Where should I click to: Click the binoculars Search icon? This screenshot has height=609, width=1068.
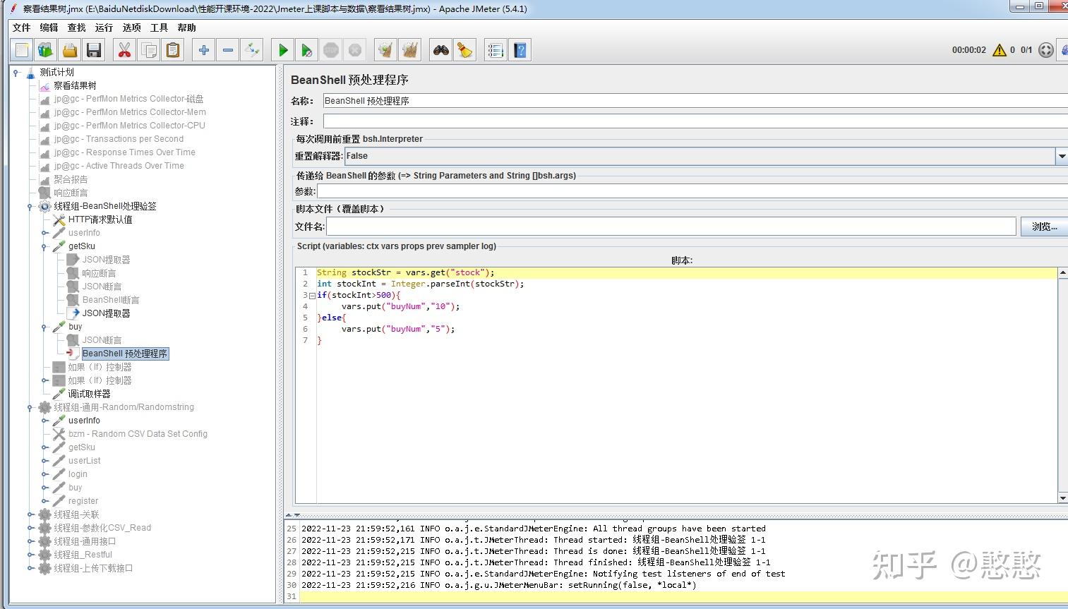(x=441, y=50)
